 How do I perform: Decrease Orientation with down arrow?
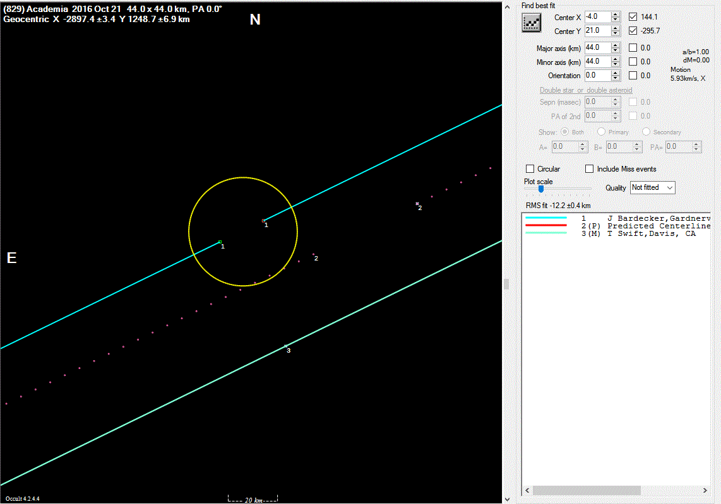(615, 78)
